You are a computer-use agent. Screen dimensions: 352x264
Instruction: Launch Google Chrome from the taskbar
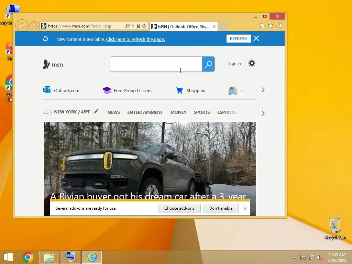click(x=28, y=257)
